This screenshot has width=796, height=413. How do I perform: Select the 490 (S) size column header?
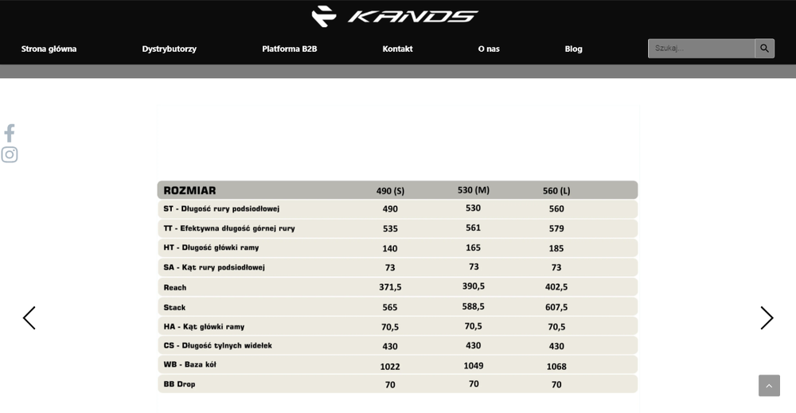pyautogui.click(x=390, y=191)
